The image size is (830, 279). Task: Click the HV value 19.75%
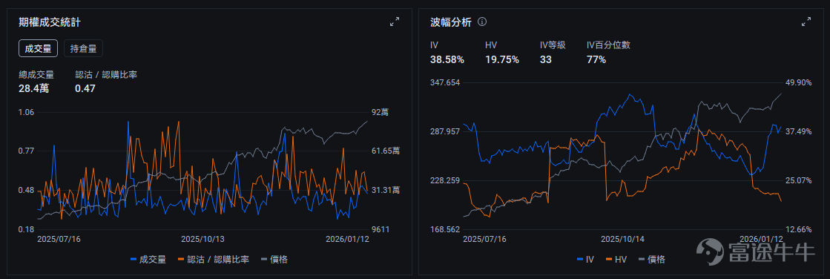(502, 60)
